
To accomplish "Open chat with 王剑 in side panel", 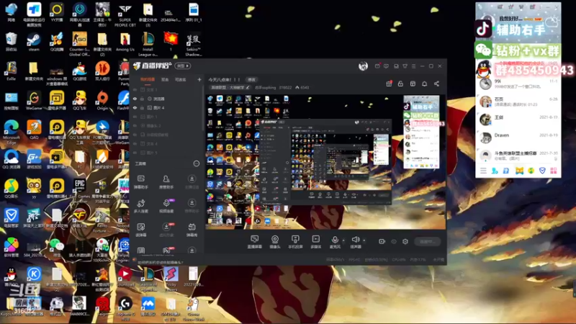I will coord(518,120).
